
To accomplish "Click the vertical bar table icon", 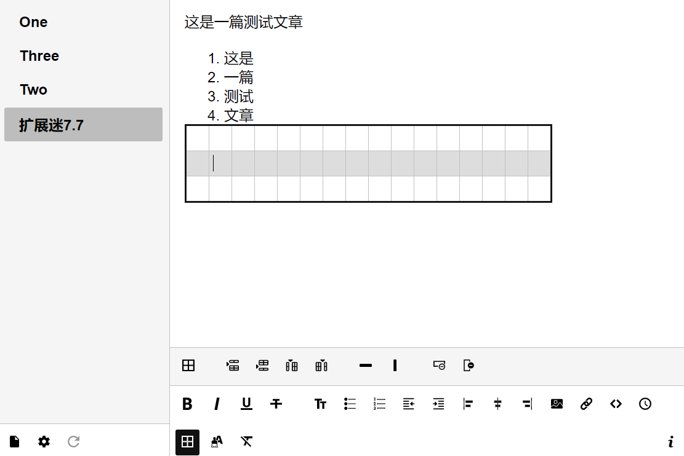I will (395, 366).
